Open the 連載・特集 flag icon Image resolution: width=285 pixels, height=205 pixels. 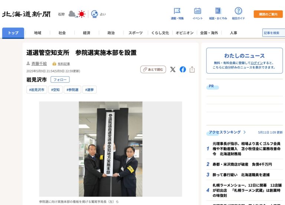tap(177, 11)
